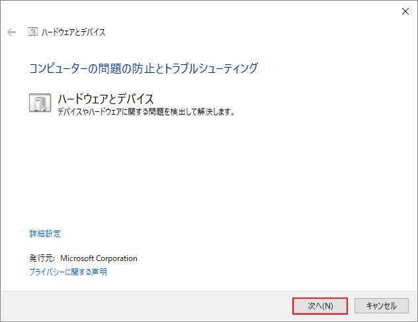Viewport: 418px width, 322px height.
Task: Click the コンピューターの問題の防止とトラブルシューティング heading
Action: click(x=144, y=68)
